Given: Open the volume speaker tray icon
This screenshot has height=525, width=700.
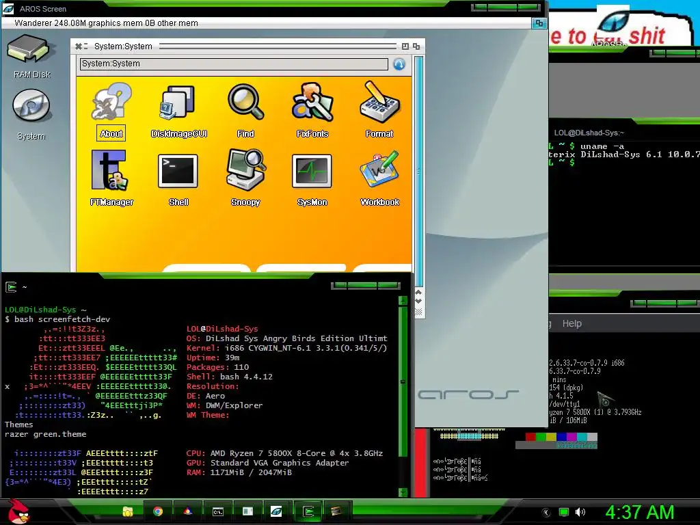Looking at the screenshot, I should (580, 512).
